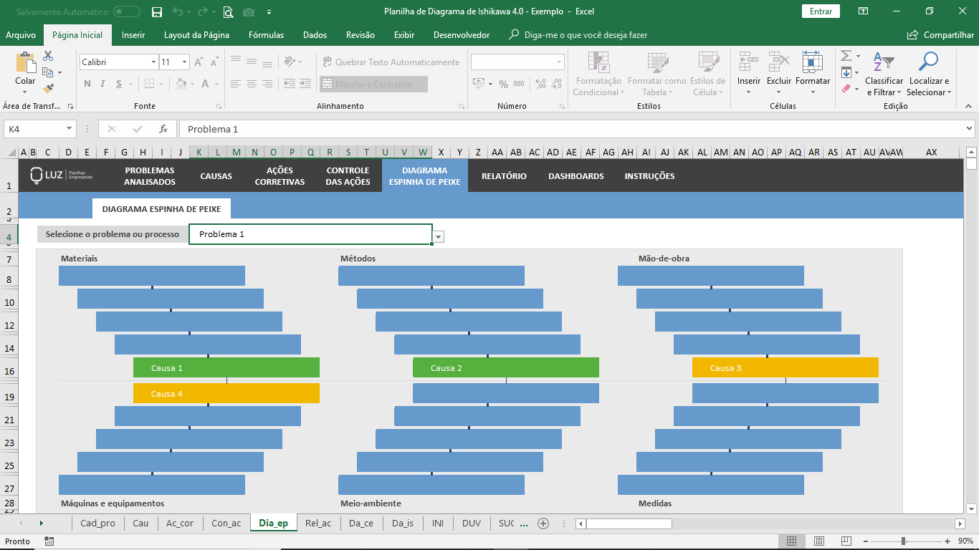The image size is (979, 550).
Task: Toggle the Salvamento Automático switch
Action: 127,11
